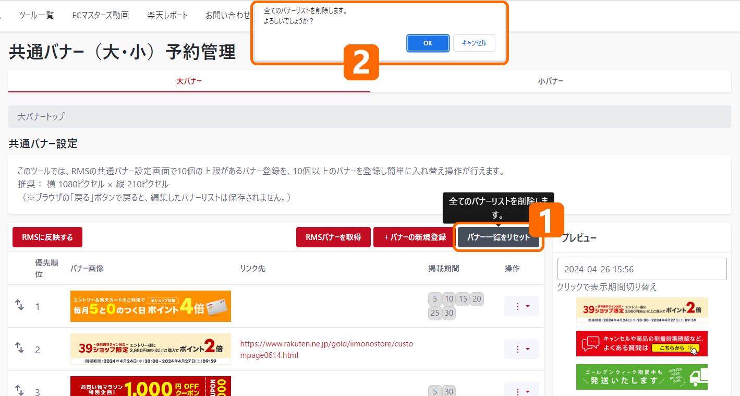
Task: Open ツール一覧 menu item
Action: click(x=37, y=15)
